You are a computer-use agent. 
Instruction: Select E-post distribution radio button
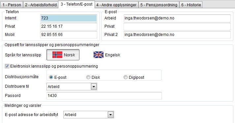pos(51,77)
